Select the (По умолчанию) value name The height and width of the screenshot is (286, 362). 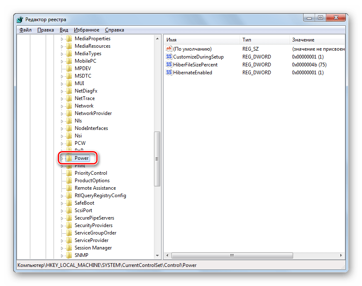[192, 49]
